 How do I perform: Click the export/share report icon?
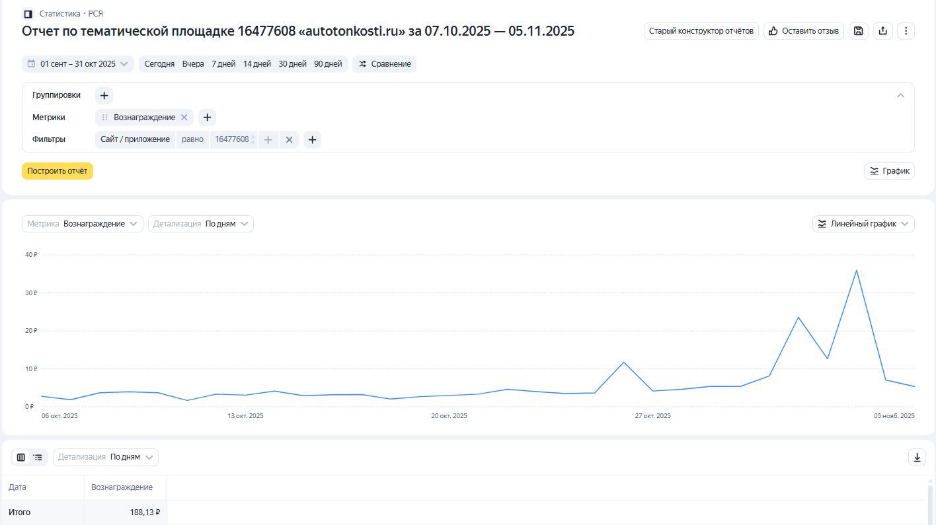(882, 31)
